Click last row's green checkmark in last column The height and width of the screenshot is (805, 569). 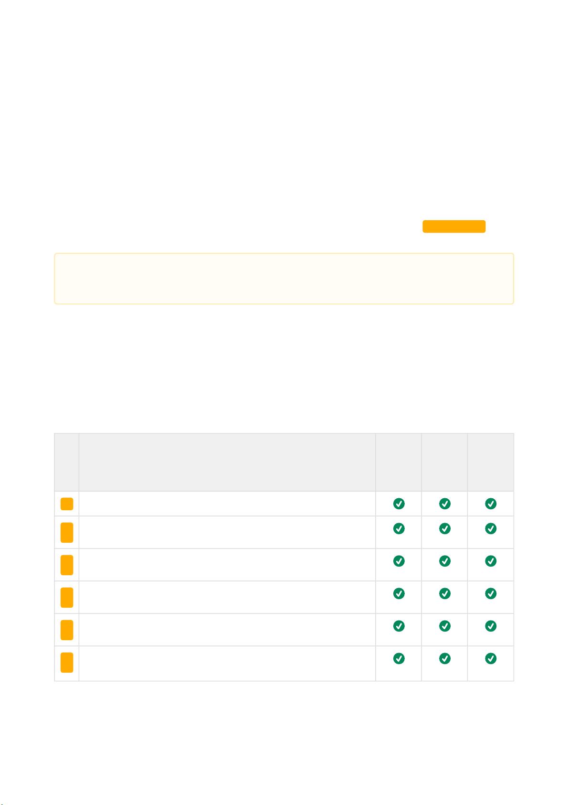click(491, 658)
